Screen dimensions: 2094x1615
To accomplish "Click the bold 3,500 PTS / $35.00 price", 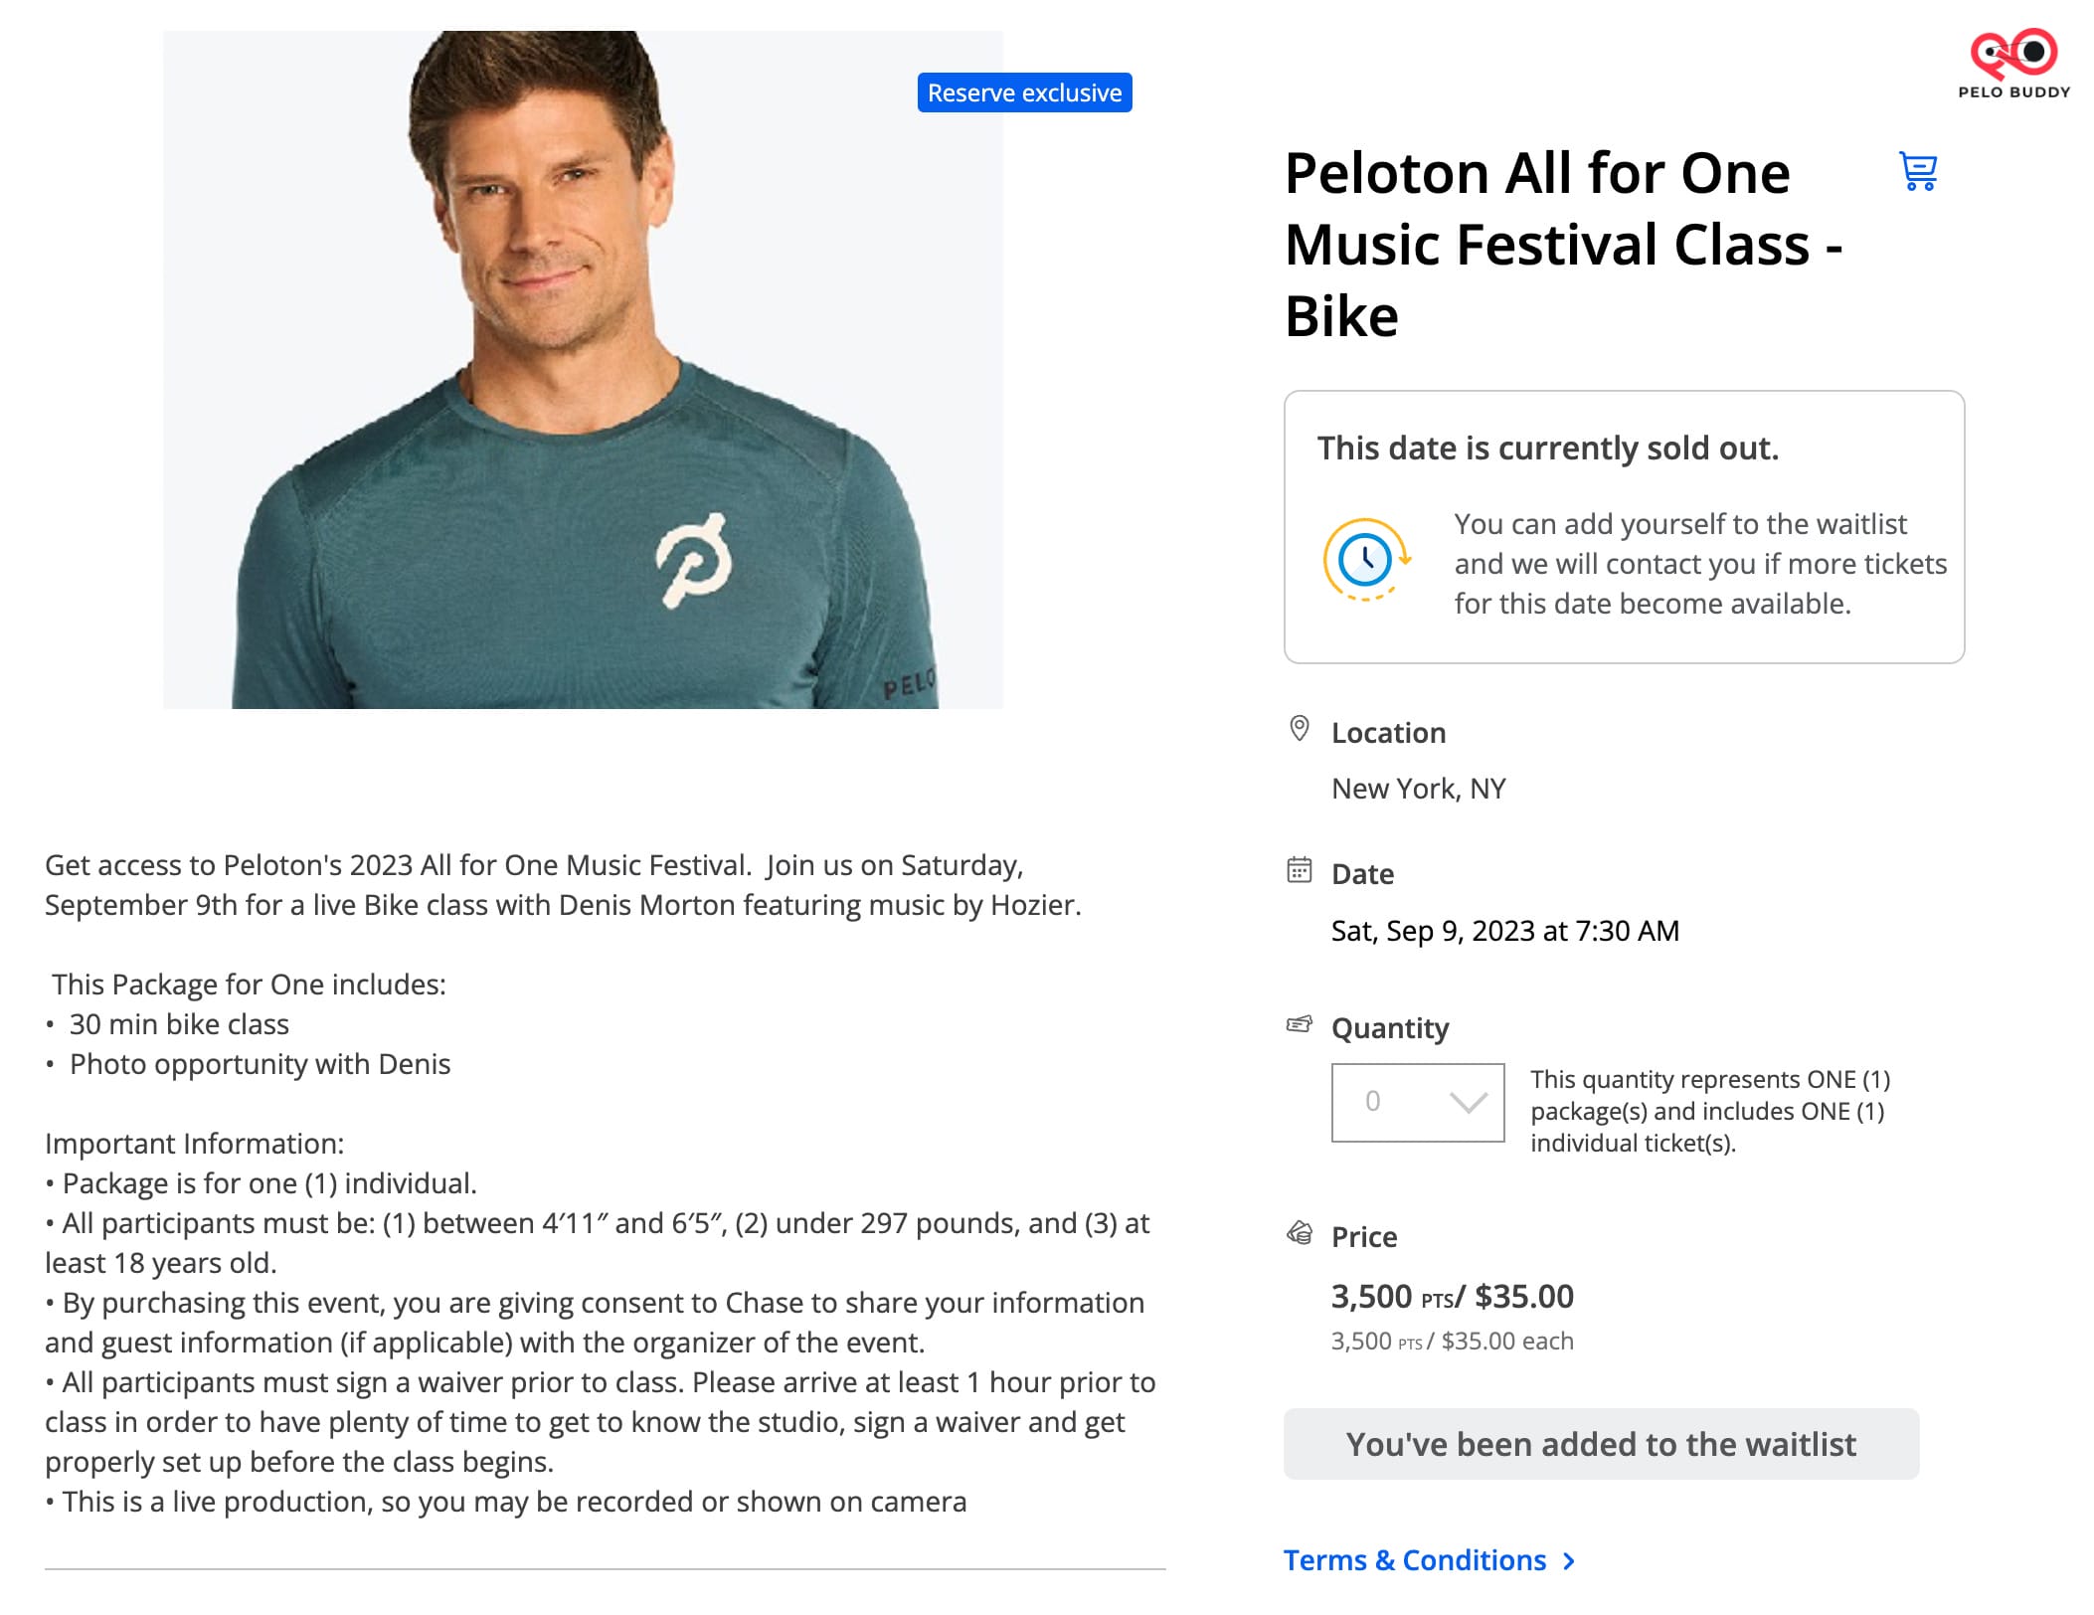I will 1452,1297.
